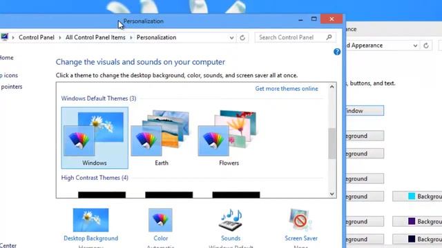Expand the Appearance window address bar dropdown
Screen dimensions: 442x248
(415, 45)
